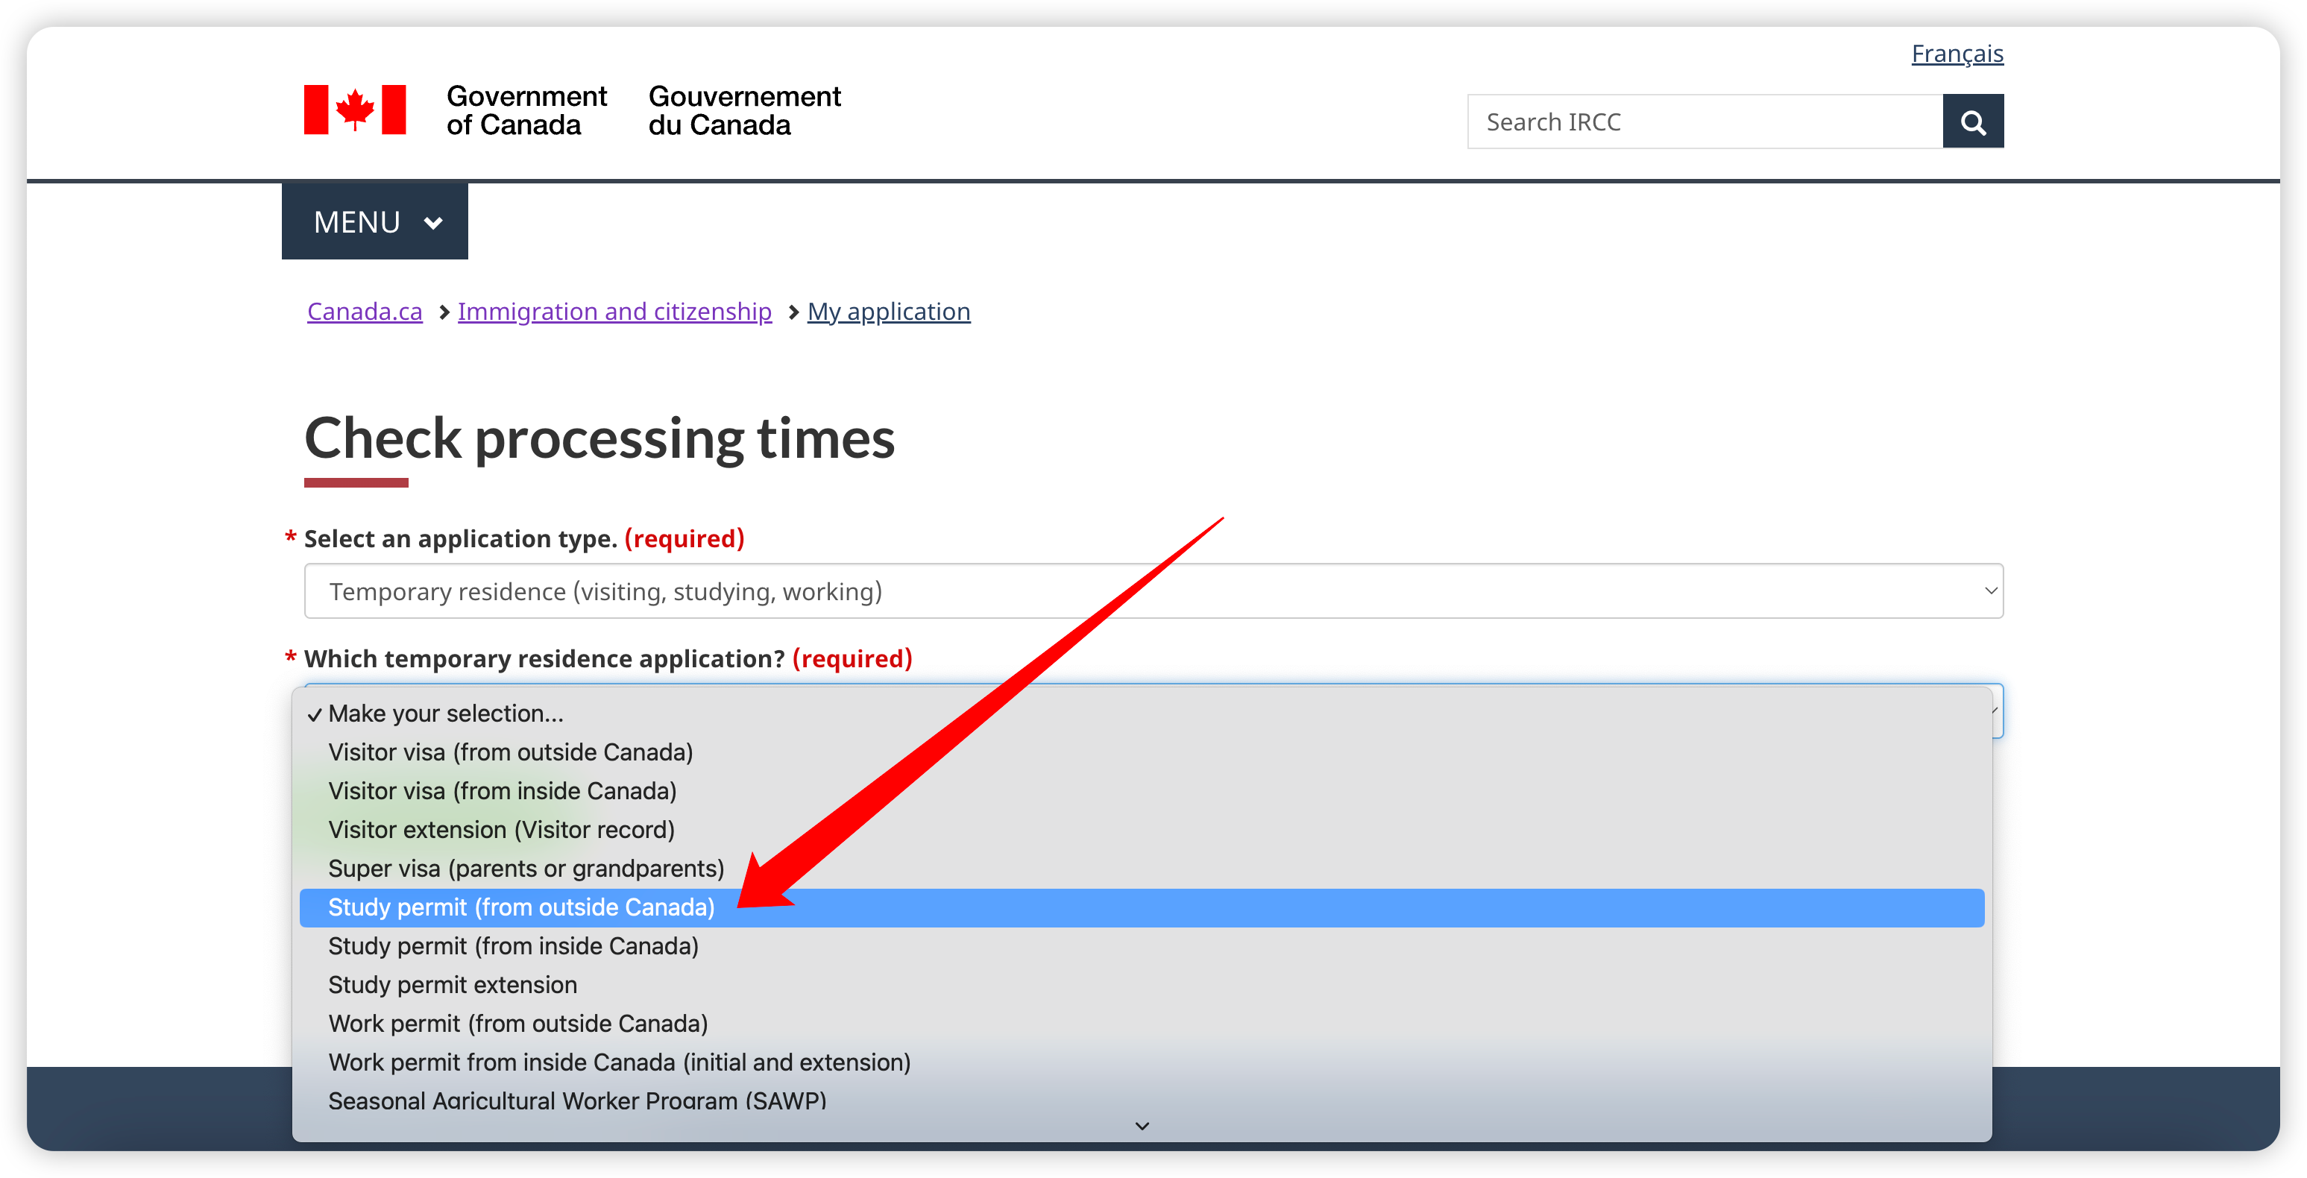
Task: Select Seasonal Agricultural Worker Program (SAWP)
Action: coord(1142,1100)
